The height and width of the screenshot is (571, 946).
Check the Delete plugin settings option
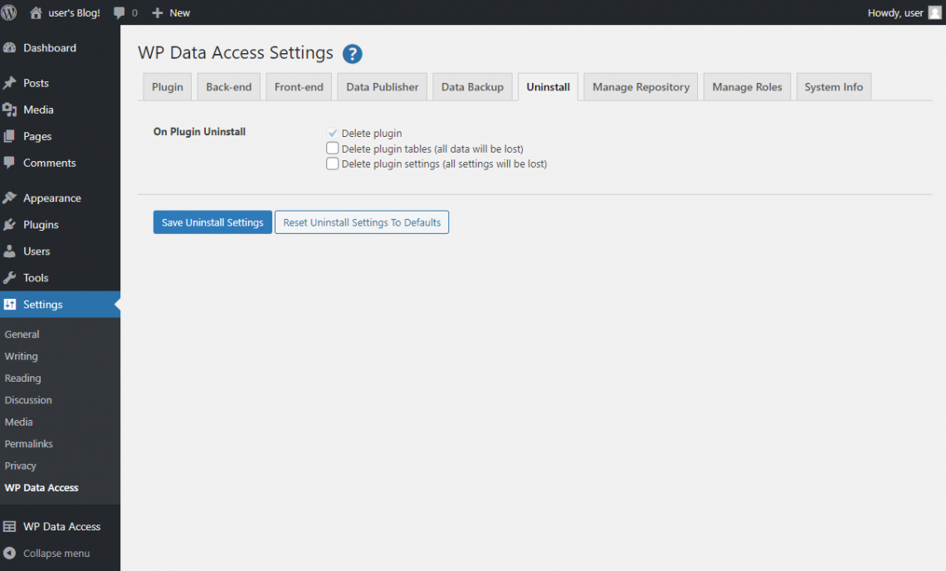[332, 163]
